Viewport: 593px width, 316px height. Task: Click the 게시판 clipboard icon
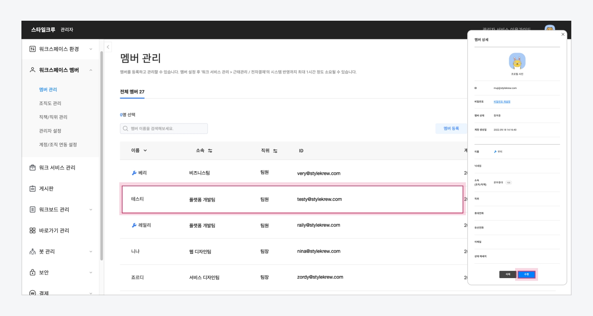tap(33, 188)
